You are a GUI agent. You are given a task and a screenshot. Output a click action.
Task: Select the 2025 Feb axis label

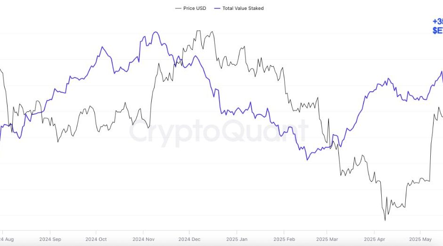pos(284,239)
